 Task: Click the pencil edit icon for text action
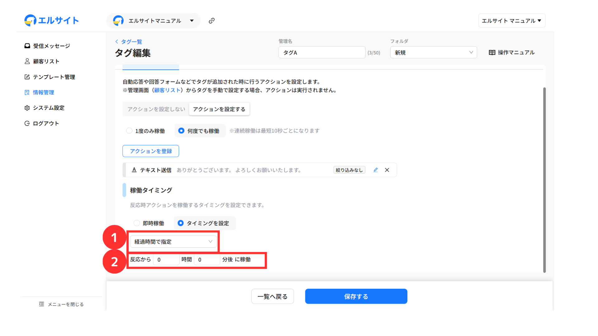[x=376, y=170]
